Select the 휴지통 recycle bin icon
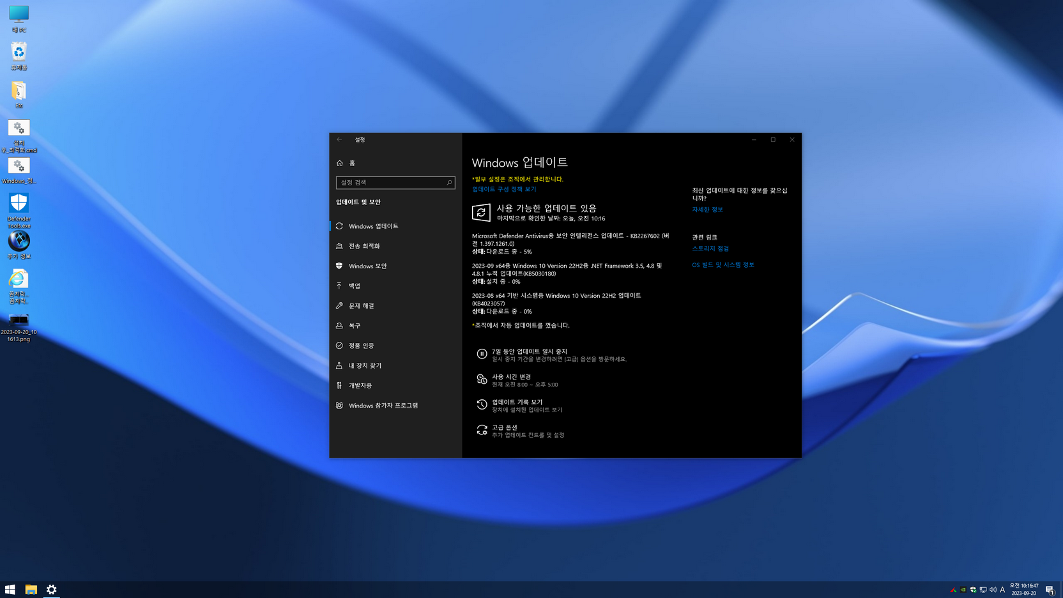This screenshot has width=1063, height=598. (19, 56)
